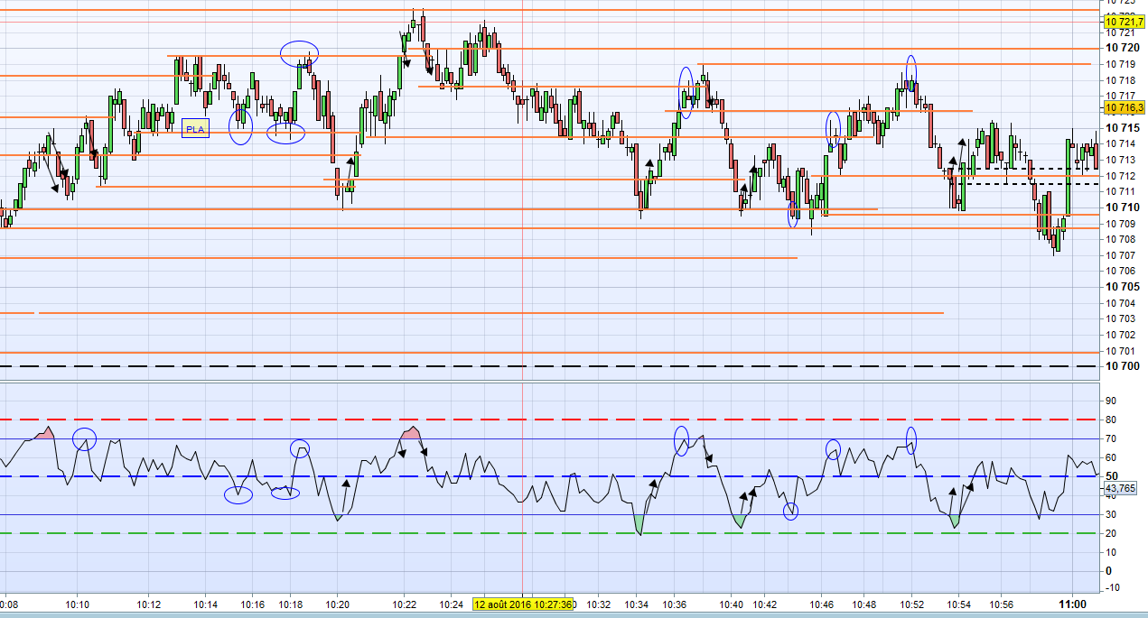Click the bold 10 705 price axis label
The width and height of the screenshot is (1148, 618).
(1122, 287)
